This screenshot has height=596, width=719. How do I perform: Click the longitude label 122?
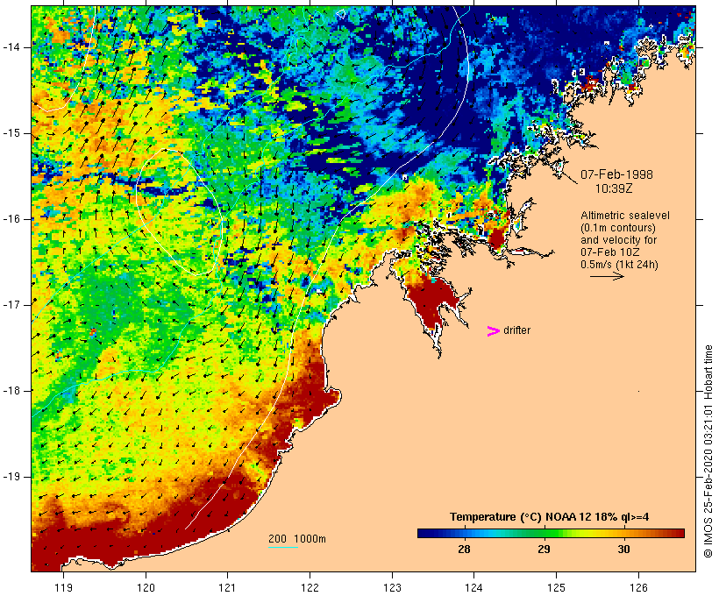pyautogui.click(x=310, y=588)
